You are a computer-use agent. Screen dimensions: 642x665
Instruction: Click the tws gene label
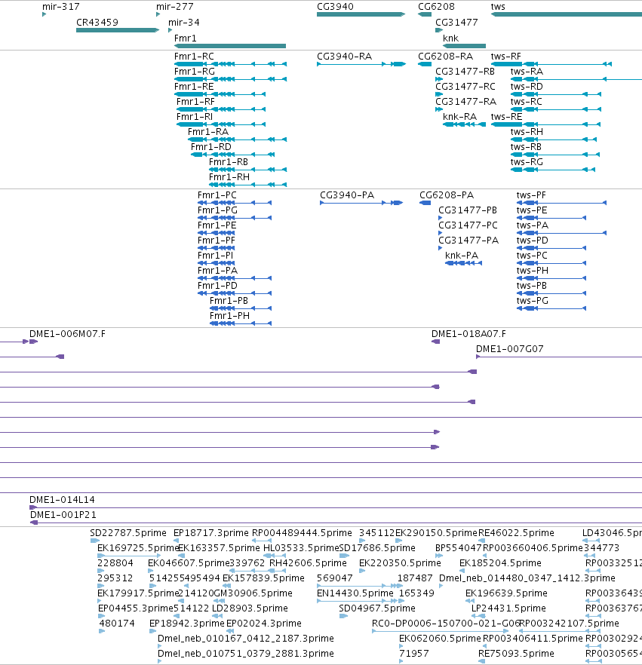[498, 7]
